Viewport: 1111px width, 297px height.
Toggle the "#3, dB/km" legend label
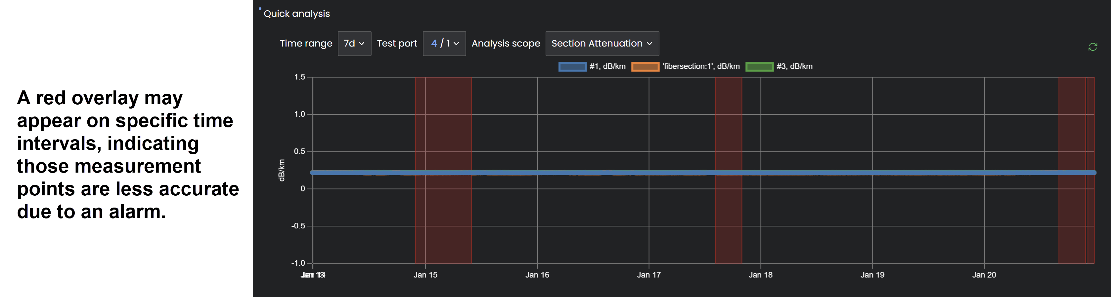click(x=794, y=67)
